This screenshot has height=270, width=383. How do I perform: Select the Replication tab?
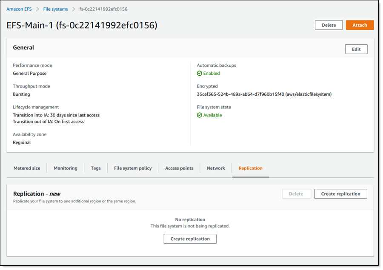(250, 168)
